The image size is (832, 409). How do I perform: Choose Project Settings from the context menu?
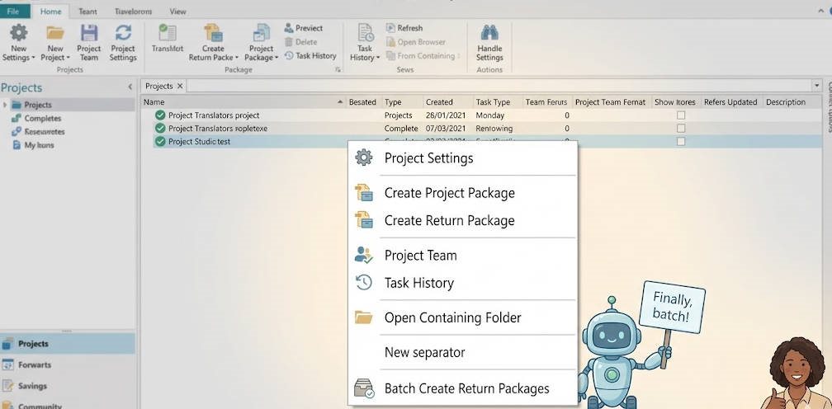462,157
